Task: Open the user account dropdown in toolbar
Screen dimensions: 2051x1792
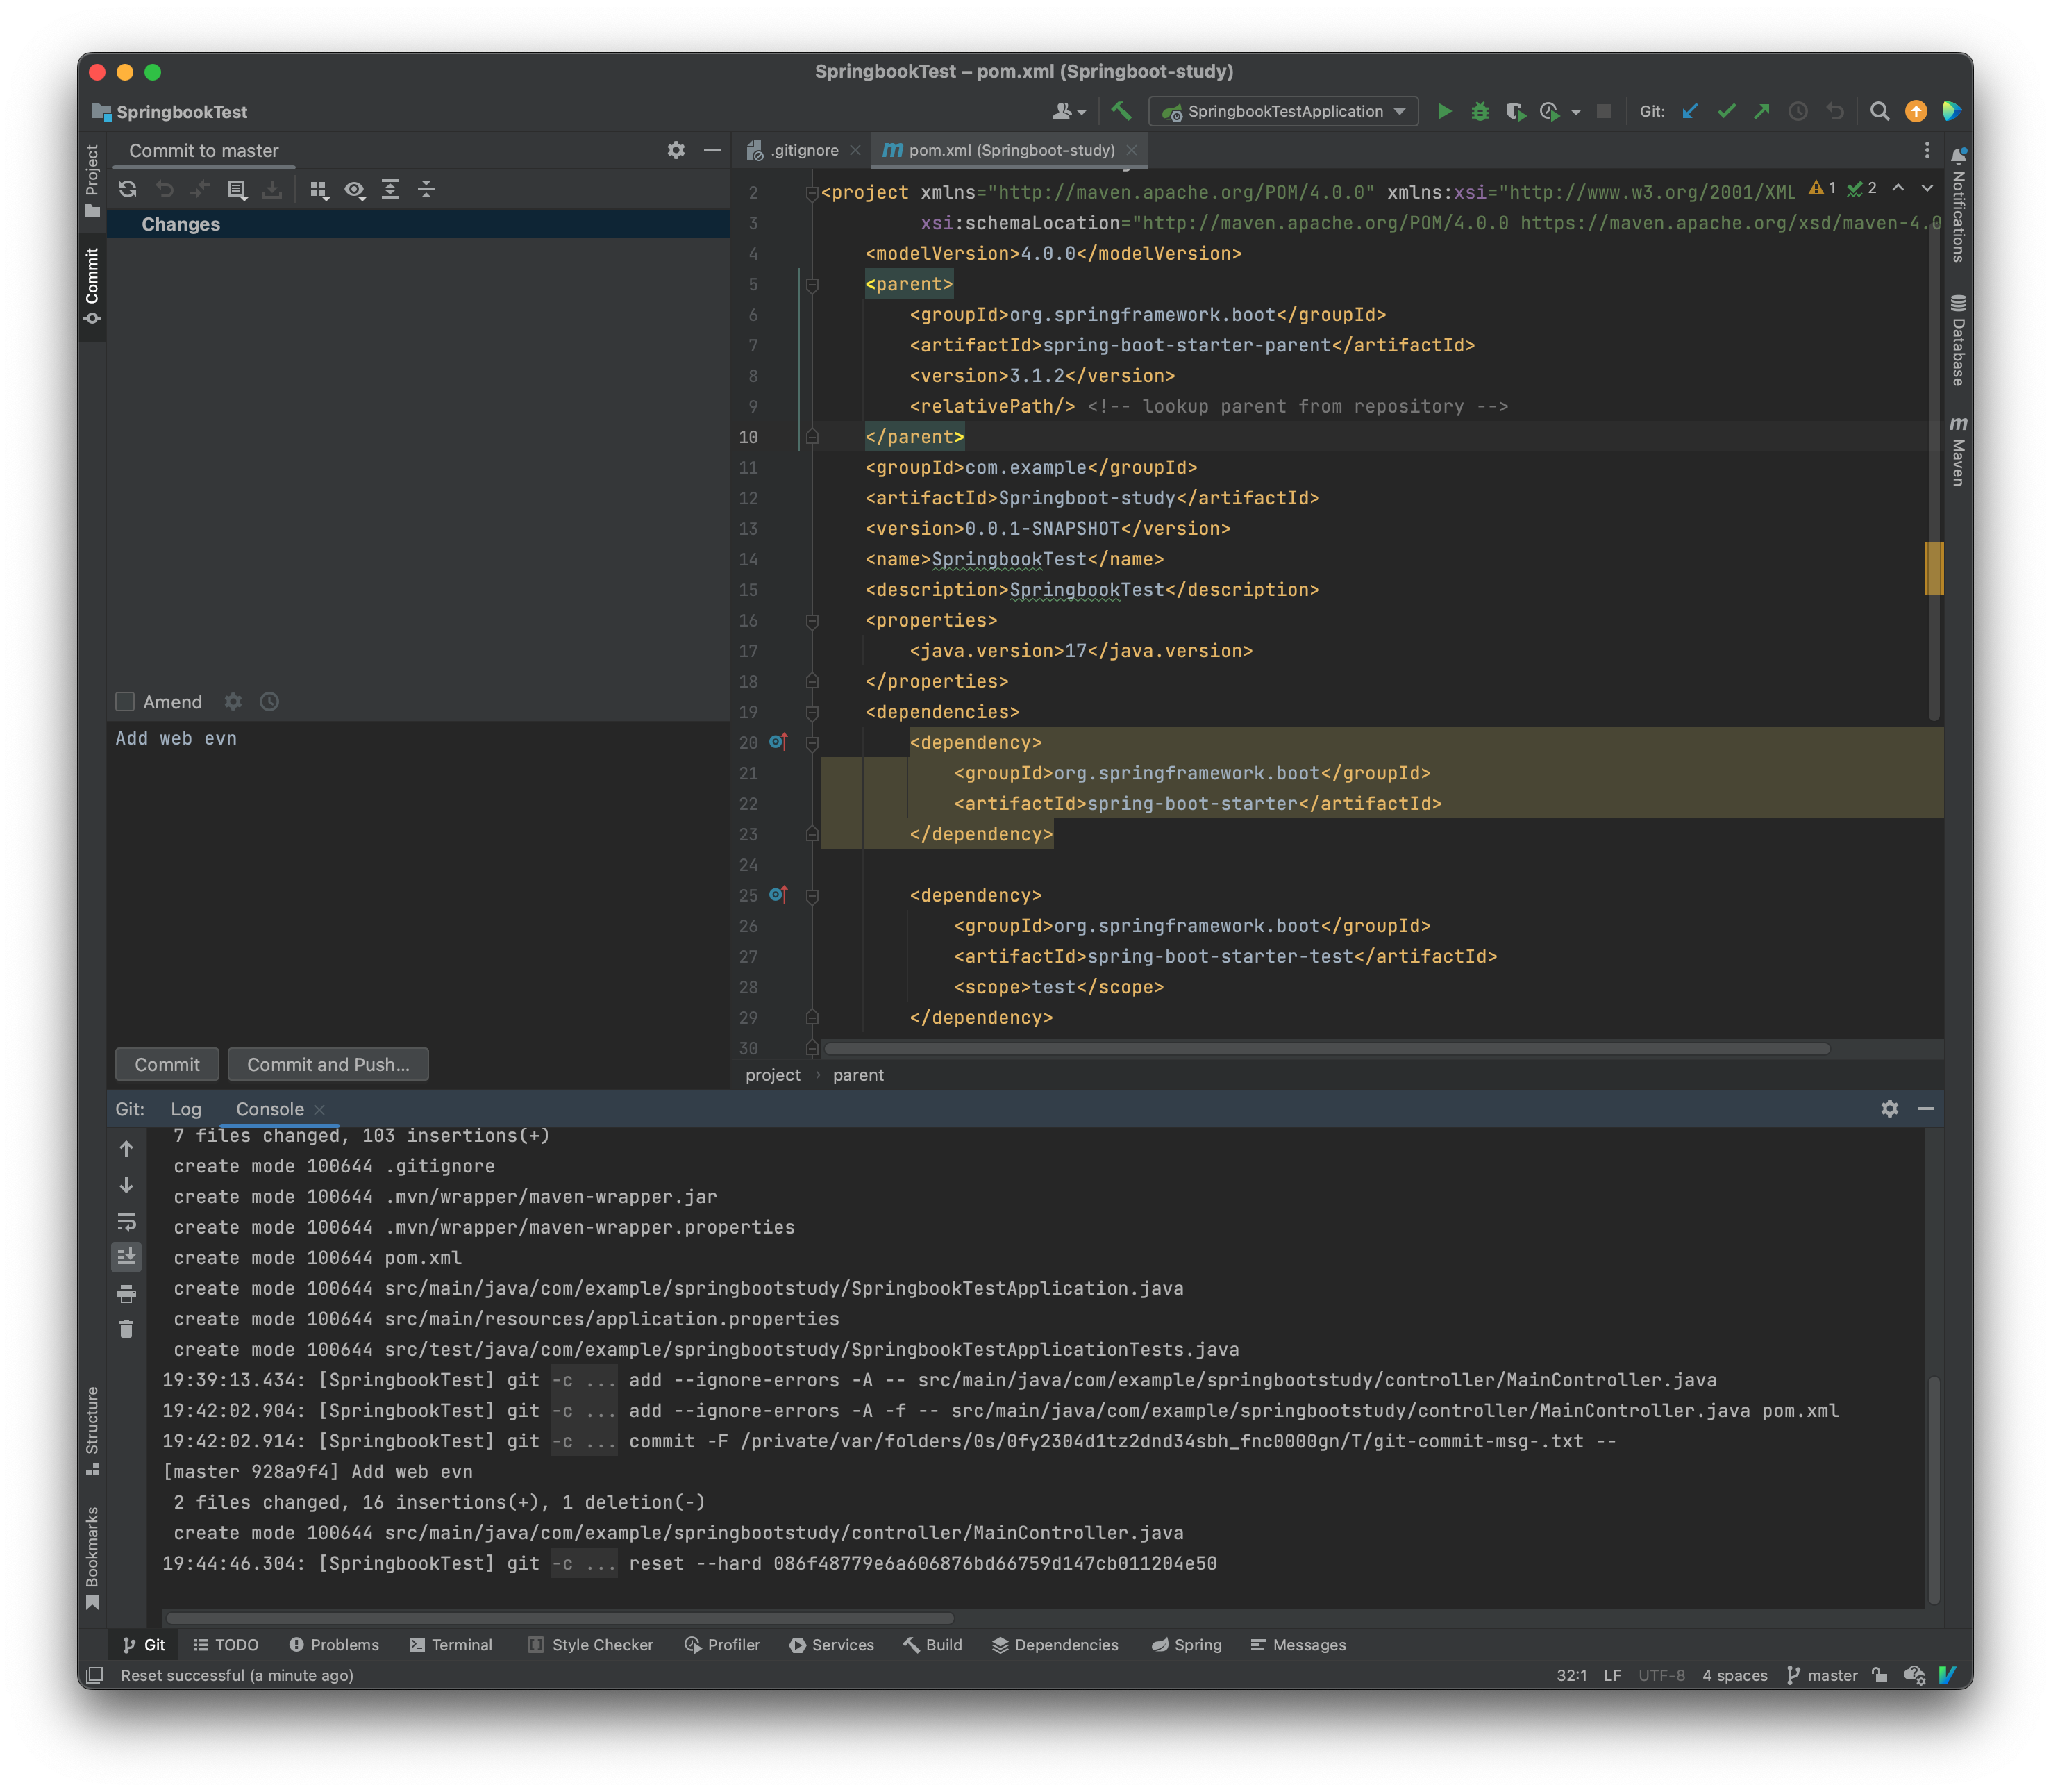Action: pyautogui.click(x=1069, y=111)
